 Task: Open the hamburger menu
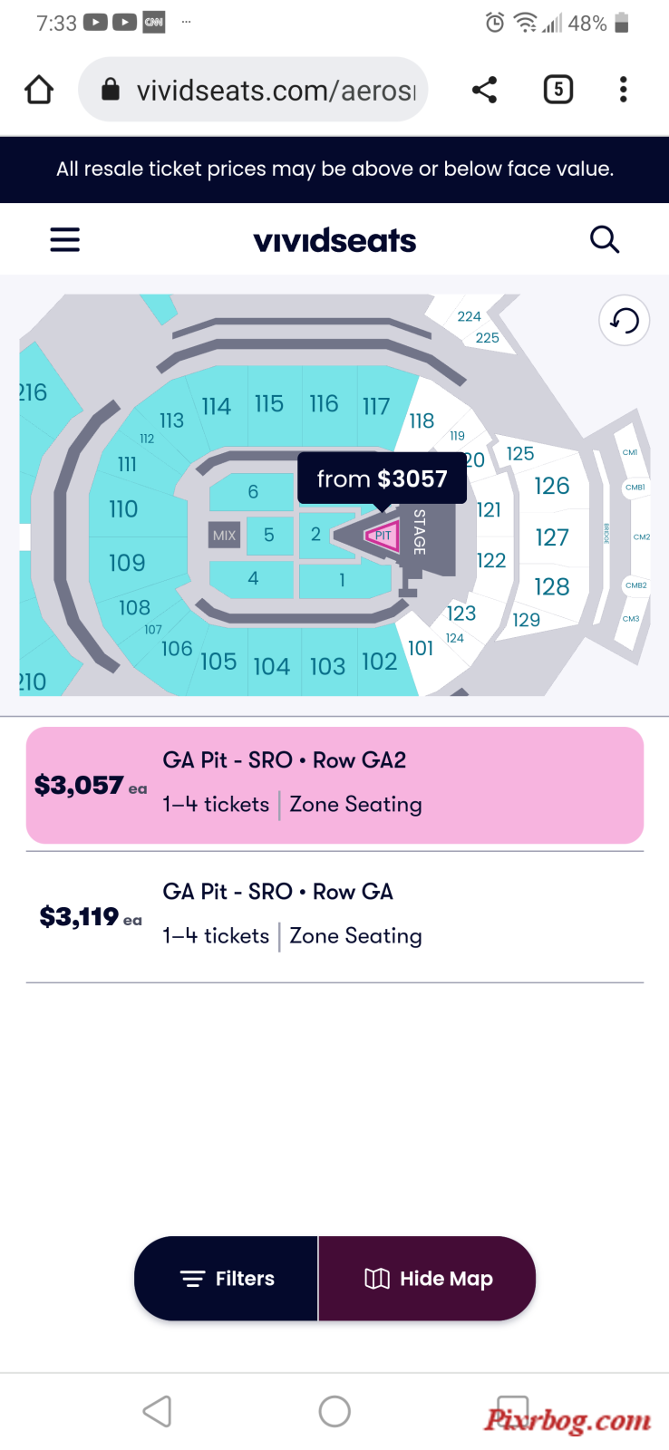64,239
